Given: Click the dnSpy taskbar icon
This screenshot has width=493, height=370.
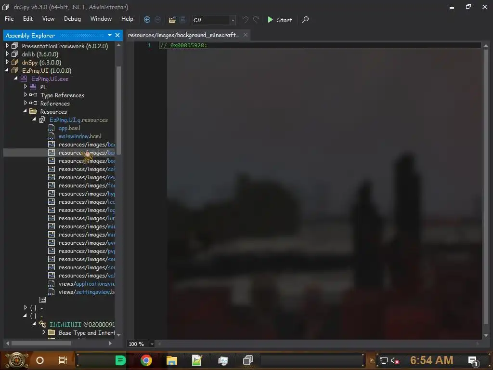Looking at the screenshot, I should (x=248, y=360).
